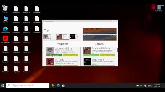Click the Ping Pong icon in Games list
The height and width of the screenshot is (92, 165).
[x=87, y=61]
